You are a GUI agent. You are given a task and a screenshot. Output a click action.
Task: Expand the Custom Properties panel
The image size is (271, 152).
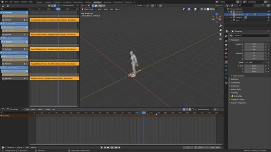click(x=238, y=103)
